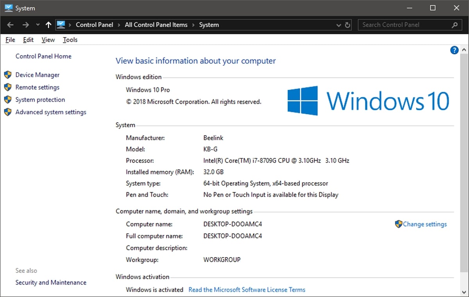Read the Microsoft Software License Terms
Viewport: 469px width, 297px height.
(247, 290)
